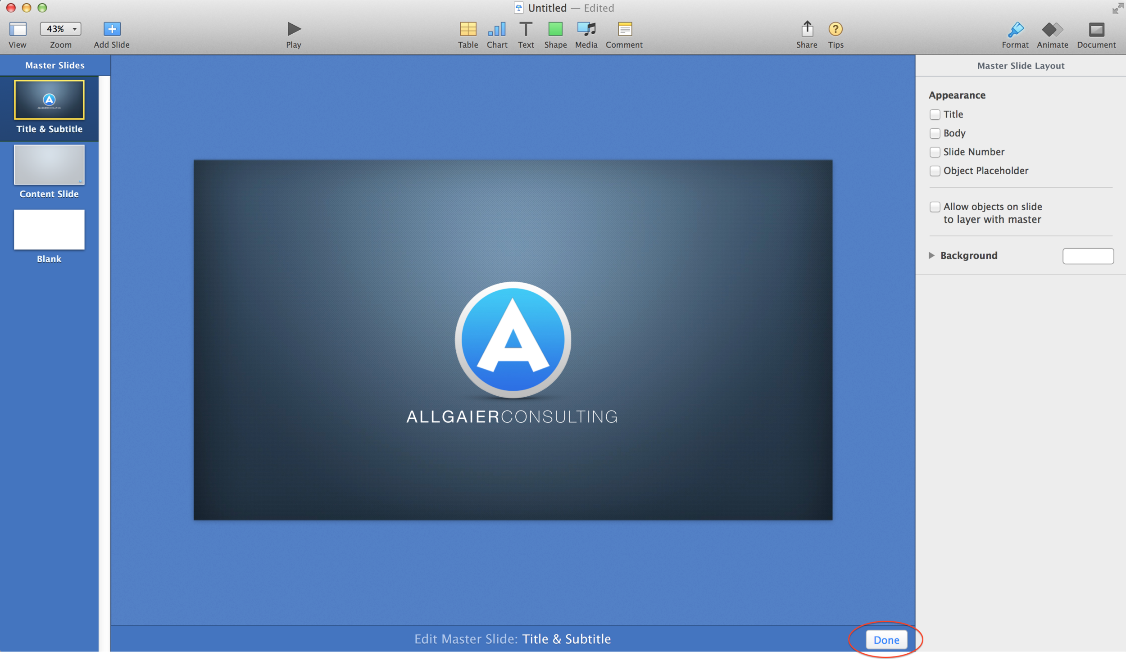
Task: Enable the Object Placeholder checkbox
Action: pyautogui.click(x=935, y=171)
